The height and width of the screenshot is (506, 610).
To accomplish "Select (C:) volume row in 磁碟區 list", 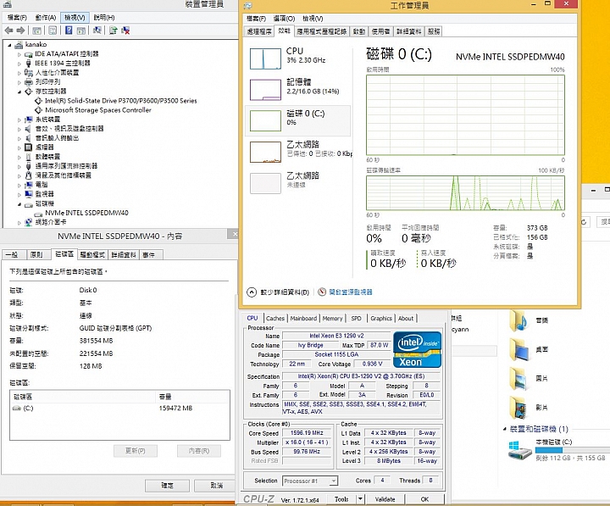I will click(x=119, y=409).
